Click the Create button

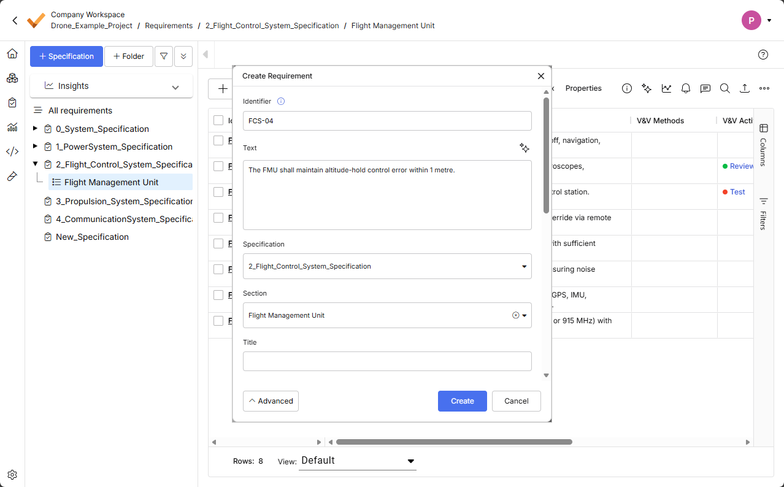click(462, 401)
